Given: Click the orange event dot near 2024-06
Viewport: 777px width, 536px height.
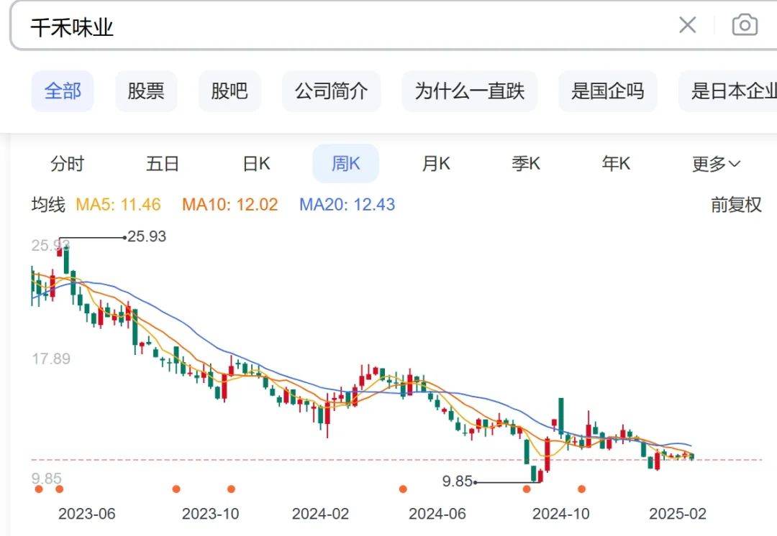Looking at the screenshot, I should [403, 489].
